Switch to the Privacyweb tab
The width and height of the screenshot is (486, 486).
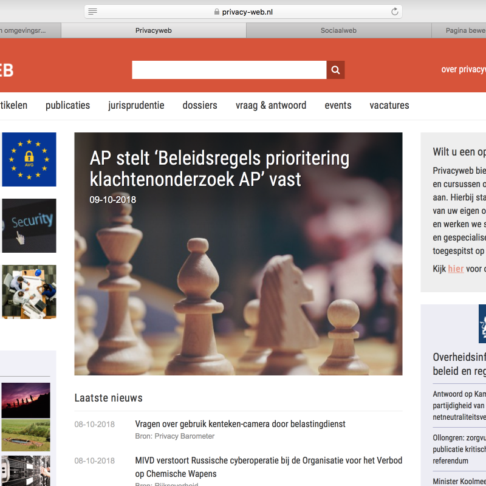click(154, 30)
